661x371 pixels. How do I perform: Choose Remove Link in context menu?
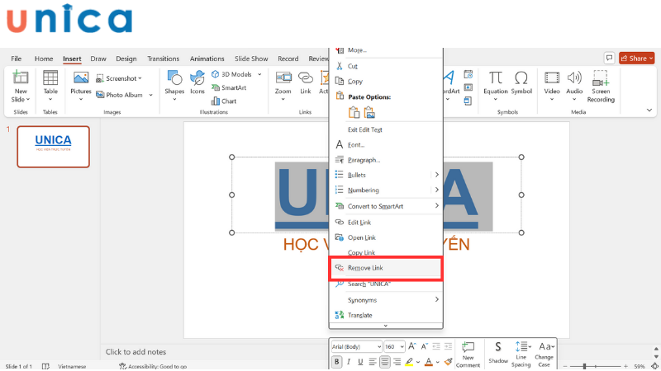386,268
